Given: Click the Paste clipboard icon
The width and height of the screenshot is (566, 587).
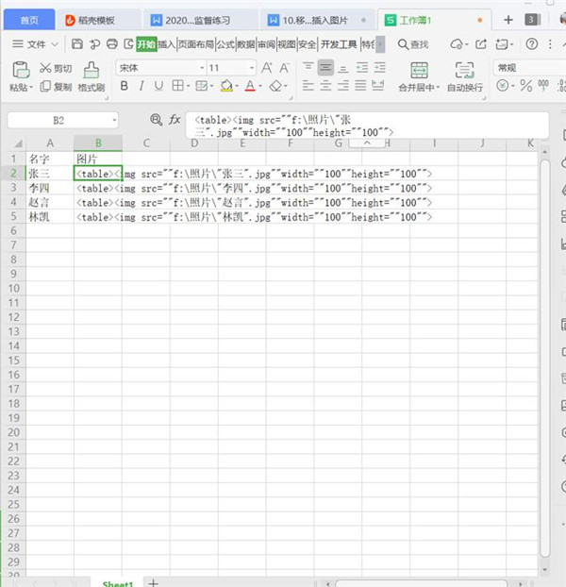Looking at the screenshot, I should pos(21,70).
